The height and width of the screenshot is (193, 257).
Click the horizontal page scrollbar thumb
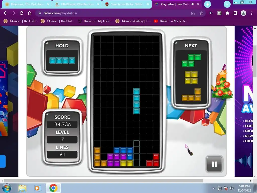pyautogui.click(x=104, y=181)
